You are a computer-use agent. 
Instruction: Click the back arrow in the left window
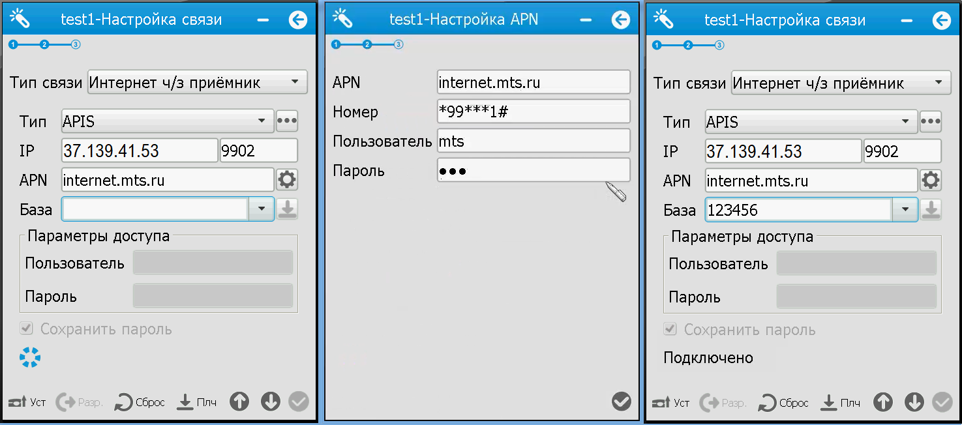(298, 20)
